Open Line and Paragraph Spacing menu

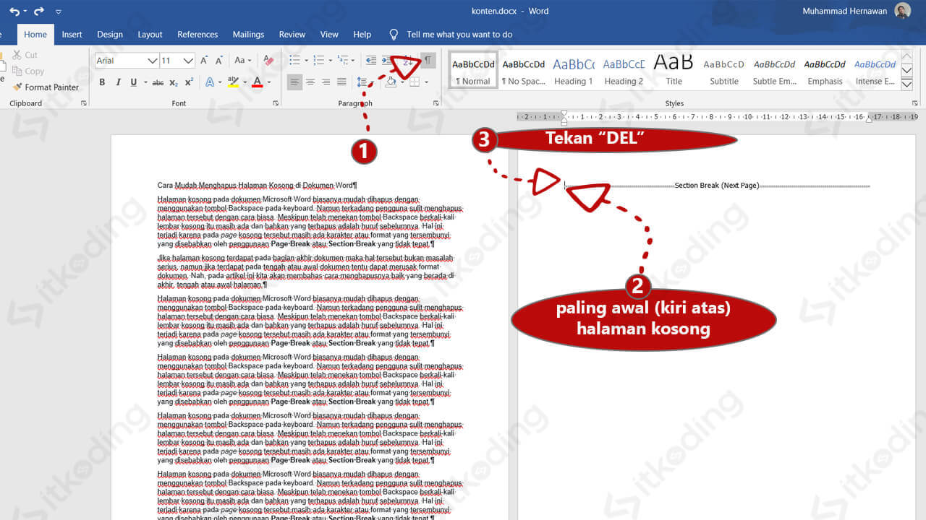[364, 82]
